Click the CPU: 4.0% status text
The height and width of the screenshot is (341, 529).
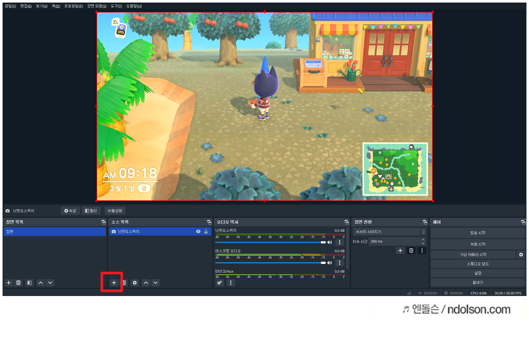(478, 293)
